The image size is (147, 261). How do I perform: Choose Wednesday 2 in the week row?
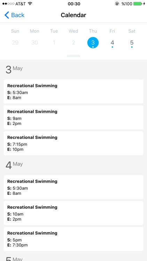pyautogui.click(x=73, y=42)
